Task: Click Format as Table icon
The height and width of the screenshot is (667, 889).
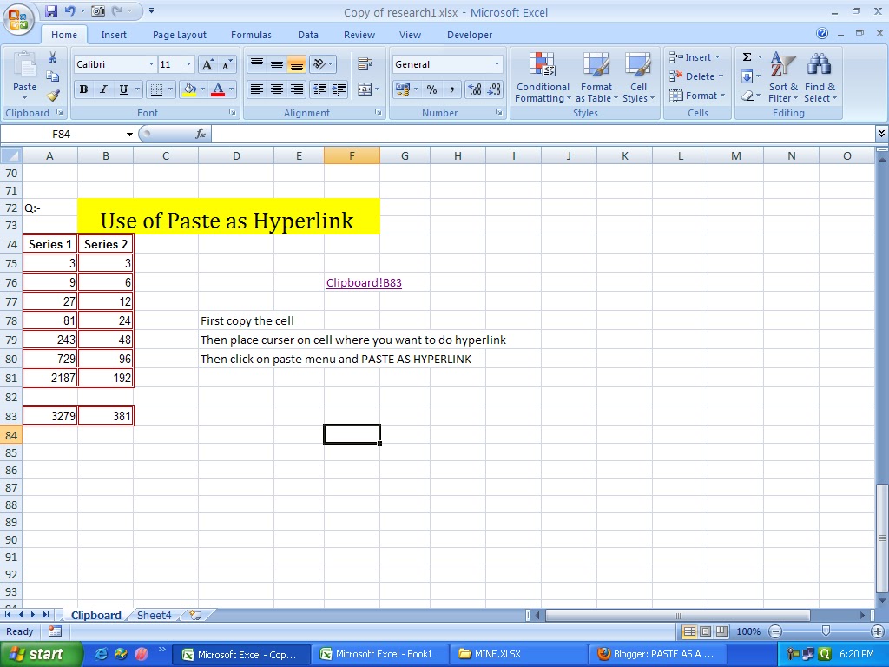Action: tap(596, 78)
